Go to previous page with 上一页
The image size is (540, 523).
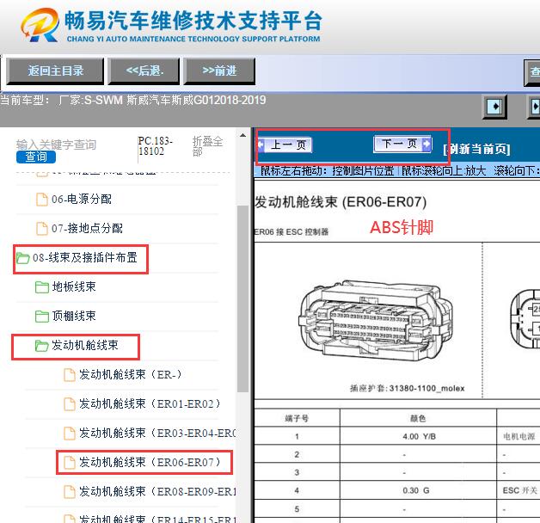pos(285,145)
